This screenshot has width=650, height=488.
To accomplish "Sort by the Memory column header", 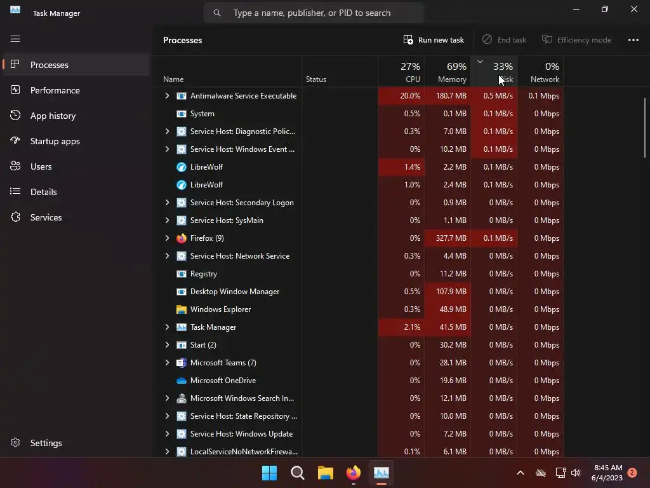I will point(448,71).
